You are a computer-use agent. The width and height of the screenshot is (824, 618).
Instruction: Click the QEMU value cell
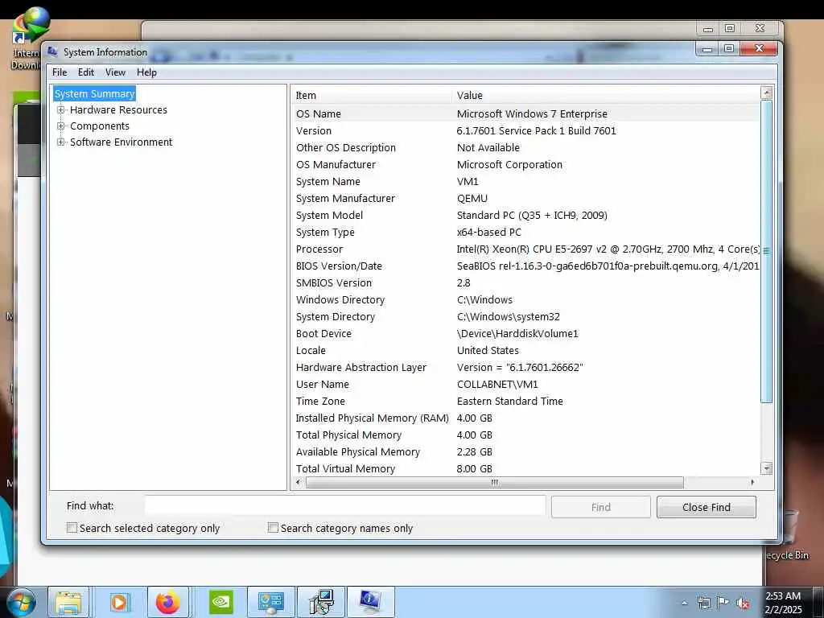pyautogui.click(x=472, y=199)
